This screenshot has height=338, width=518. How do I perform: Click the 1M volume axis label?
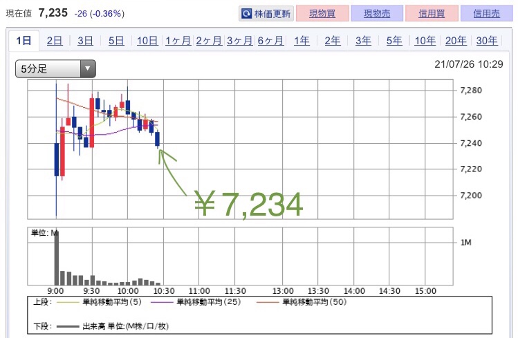coord(466,243)
